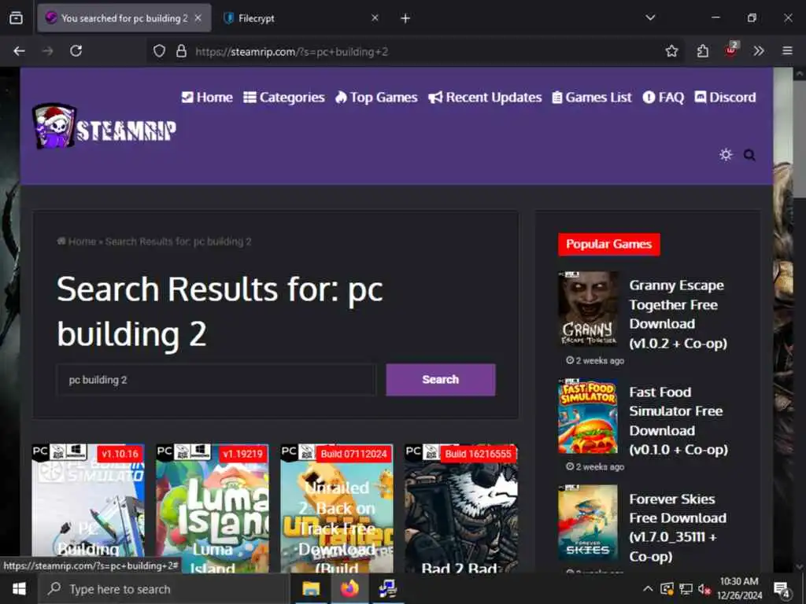Toggle light/dark mode sun icon

(x=725, y=155)
